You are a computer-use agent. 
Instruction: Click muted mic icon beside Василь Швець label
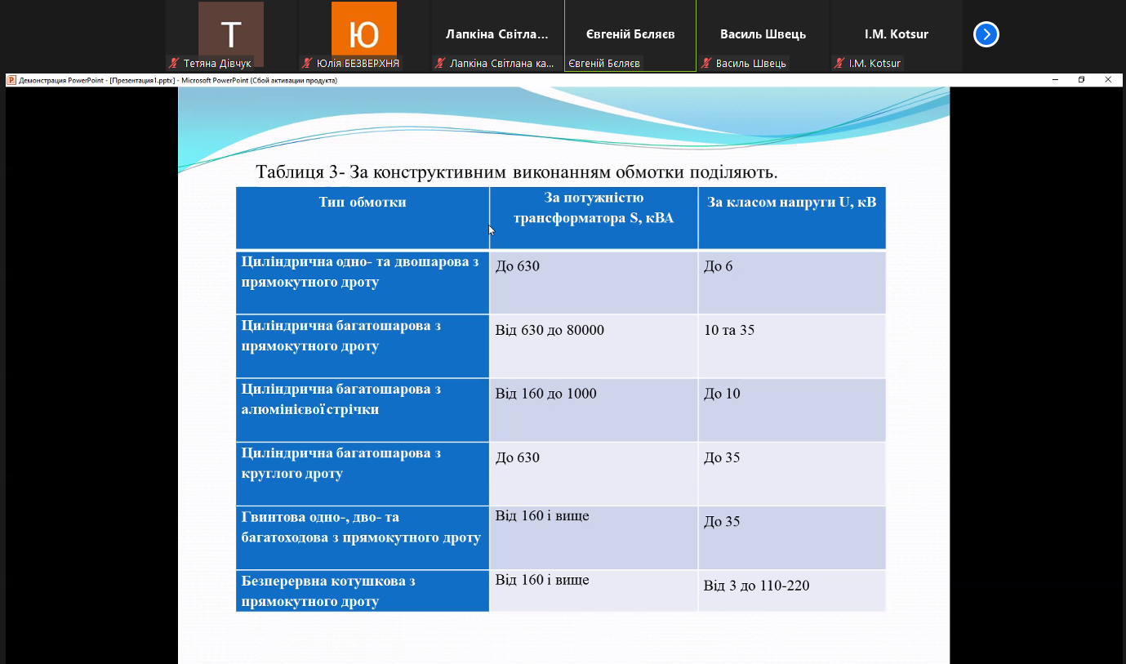point(706,64)
